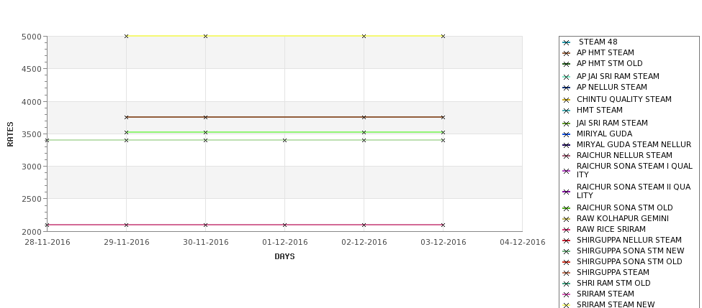Click the 04-12-2016 x-axis date label
702x308 pixels.
523,243
